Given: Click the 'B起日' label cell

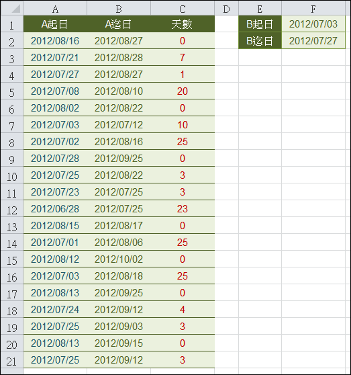Looking at the screenshot, I should pos(260,24).
